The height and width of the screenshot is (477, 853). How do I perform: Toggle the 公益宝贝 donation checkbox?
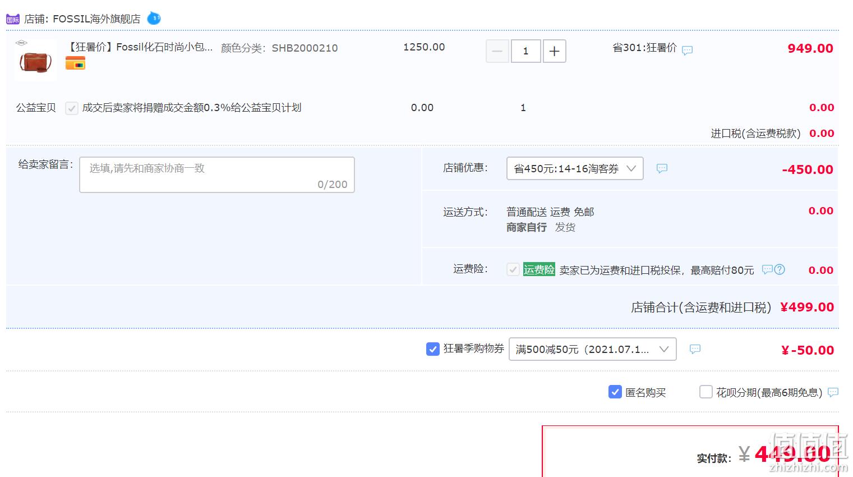pos(71,108)
